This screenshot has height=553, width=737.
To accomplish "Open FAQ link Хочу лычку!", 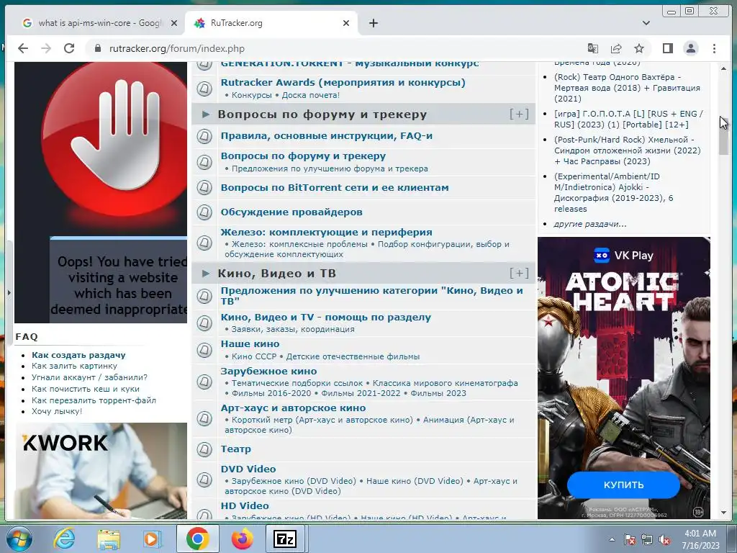I will click(x=56, y=411).
